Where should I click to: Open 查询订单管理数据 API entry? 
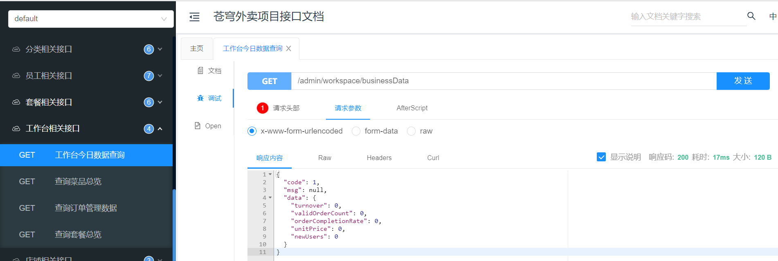tap(86, 208)
